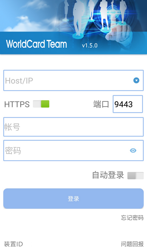Open the 忘记密码 forgot password link
This screenshot has width=147, height=251.
click(132, 218)
